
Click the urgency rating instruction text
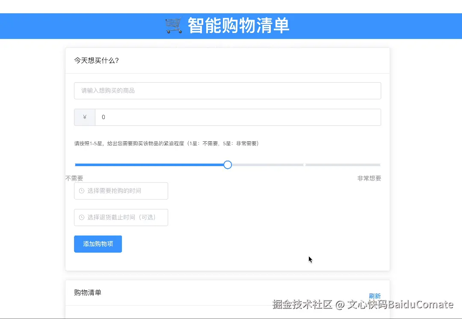(166, 143)
